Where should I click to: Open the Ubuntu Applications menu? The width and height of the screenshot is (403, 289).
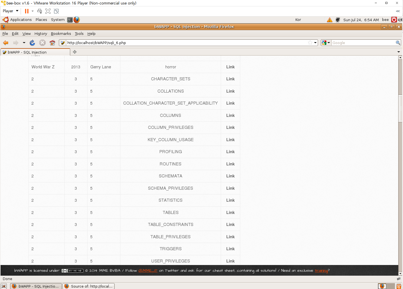[17, 20]
